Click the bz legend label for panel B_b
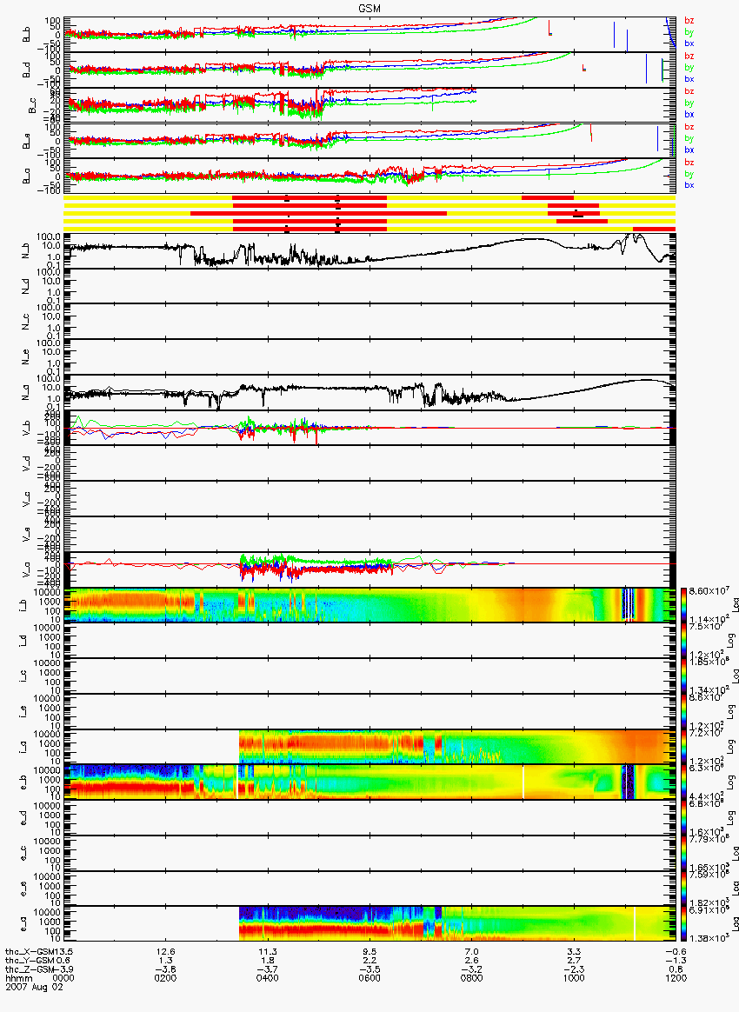Viewport: 739px width, 1012px height. [689, 21]
